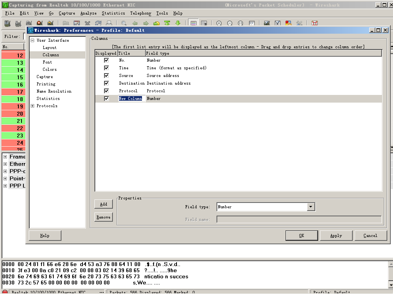Open the Analyze menu
This screenshot has height=294, width=393.
[x=89, y=13]
